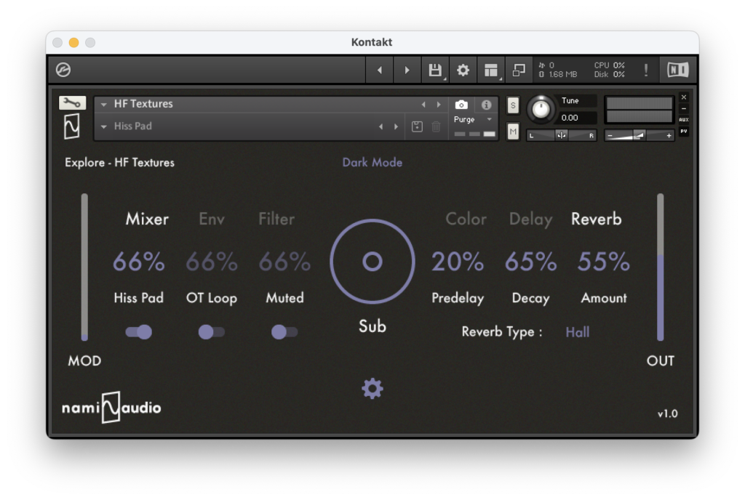Click the trash icon next to Hiss Pad
The height and width of the screenshot is (500, 745).
coord(435,126)
